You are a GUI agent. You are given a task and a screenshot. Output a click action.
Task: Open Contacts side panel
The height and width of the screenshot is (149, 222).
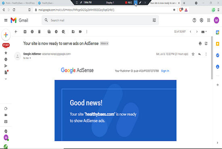point(218,66)
